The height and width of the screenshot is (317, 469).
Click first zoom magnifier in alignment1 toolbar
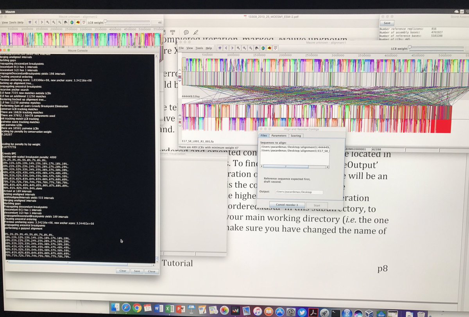(x=238, y=48)
